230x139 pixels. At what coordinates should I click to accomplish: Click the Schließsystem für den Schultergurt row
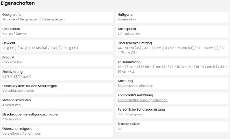(57, 89)
